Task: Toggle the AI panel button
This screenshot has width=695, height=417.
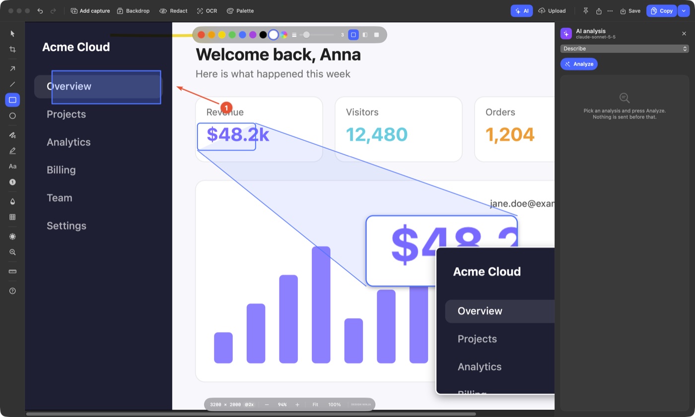Action: point(522,11)
